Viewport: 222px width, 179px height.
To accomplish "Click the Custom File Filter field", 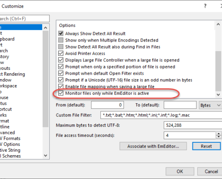I will tap(161, 115).
